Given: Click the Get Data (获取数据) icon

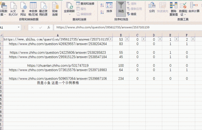Looking at the screenshot, I should (3, 6).
